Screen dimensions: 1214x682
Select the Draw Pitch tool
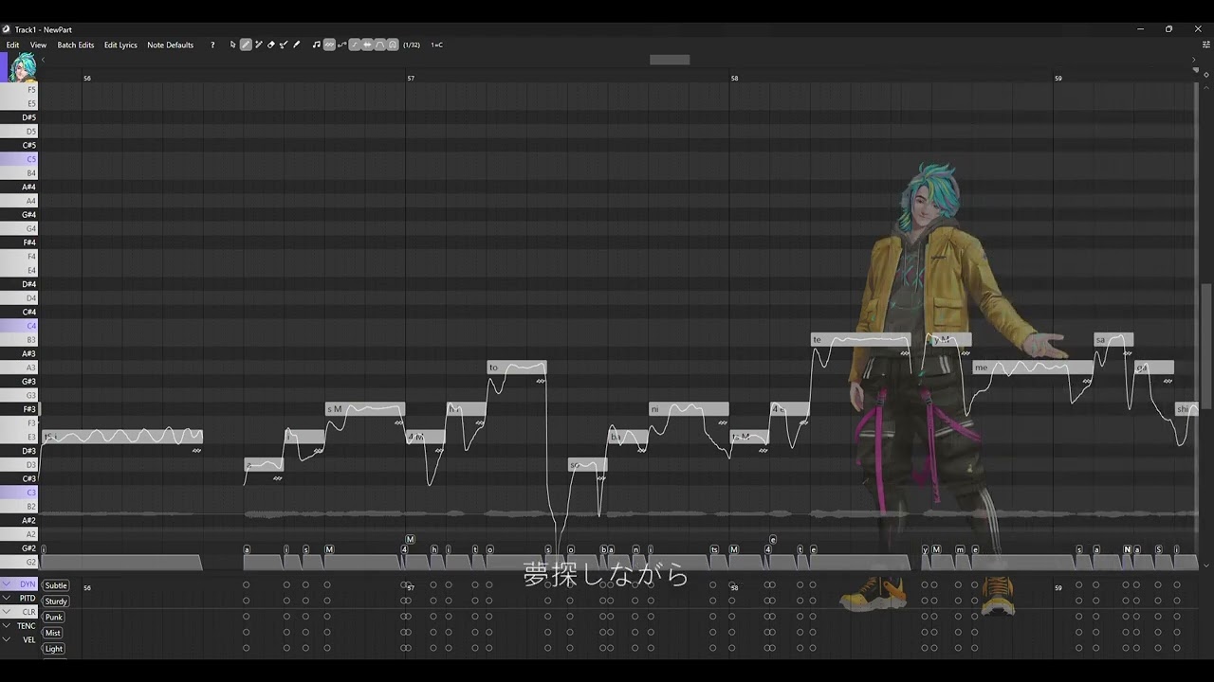click(284, 45)
